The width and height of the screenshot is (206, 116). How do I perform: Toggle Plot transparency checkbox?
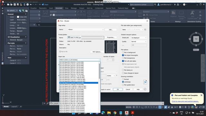point(123,58)
